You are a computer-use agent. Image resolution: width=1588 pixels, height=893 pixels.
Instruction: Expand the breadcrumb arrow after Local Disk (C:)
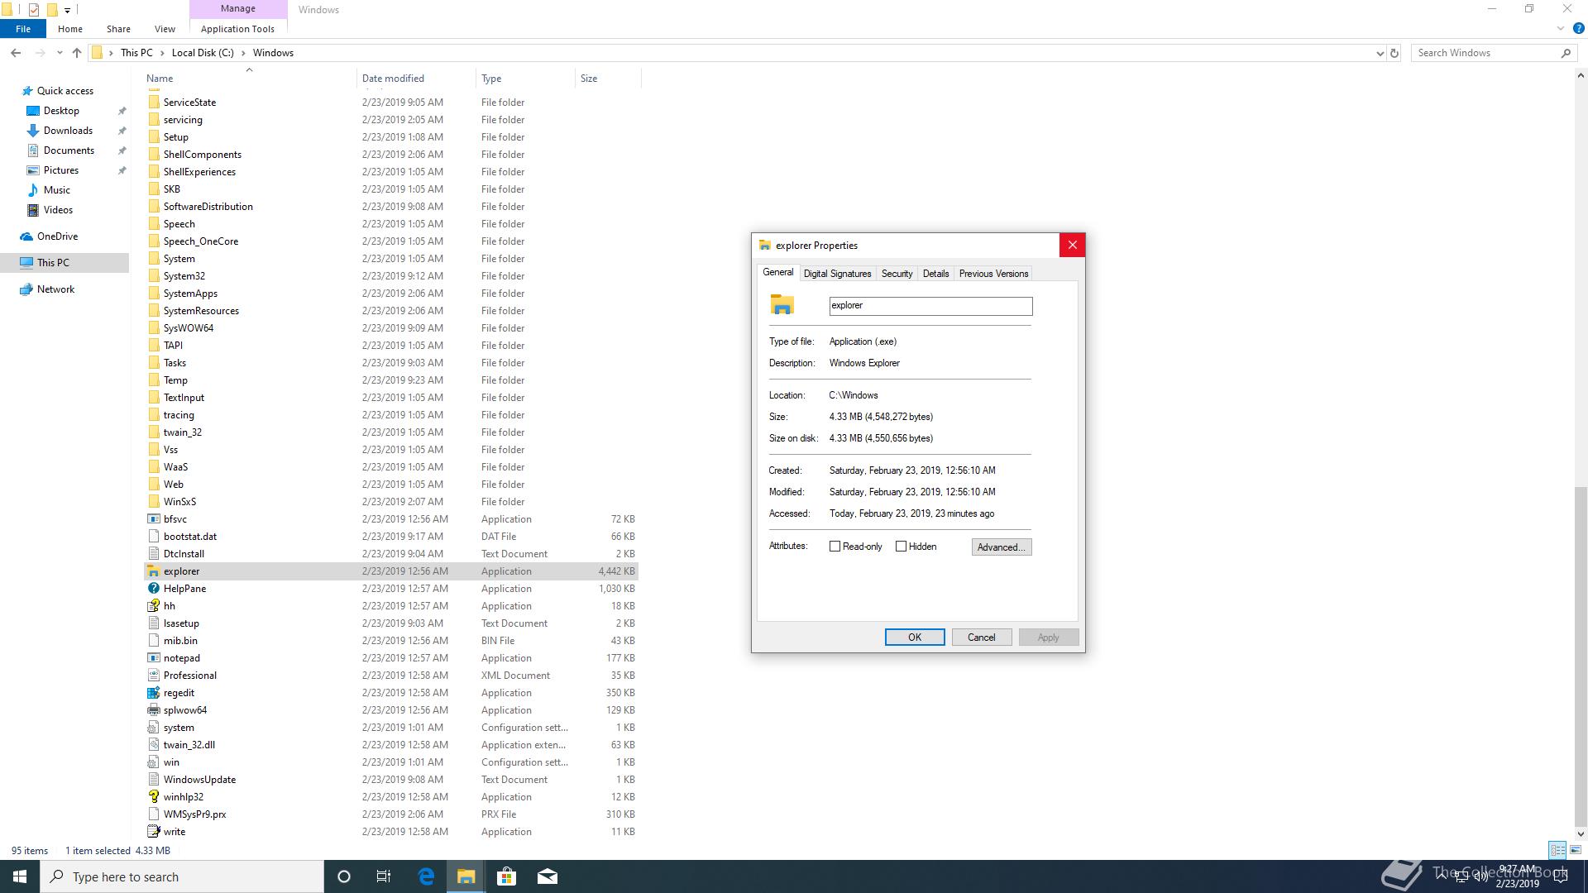[243, 53]
